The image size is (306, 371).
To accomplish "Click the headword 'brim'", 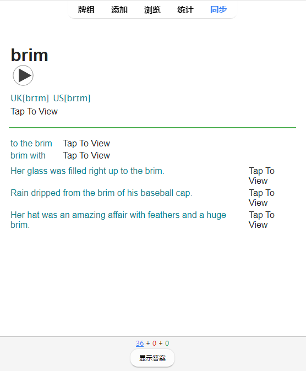I will (x=29, y=55).
